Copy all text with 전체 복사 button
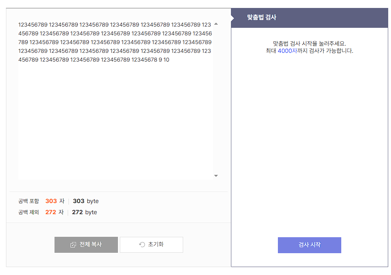391x275 pixels. coord(86,245)
